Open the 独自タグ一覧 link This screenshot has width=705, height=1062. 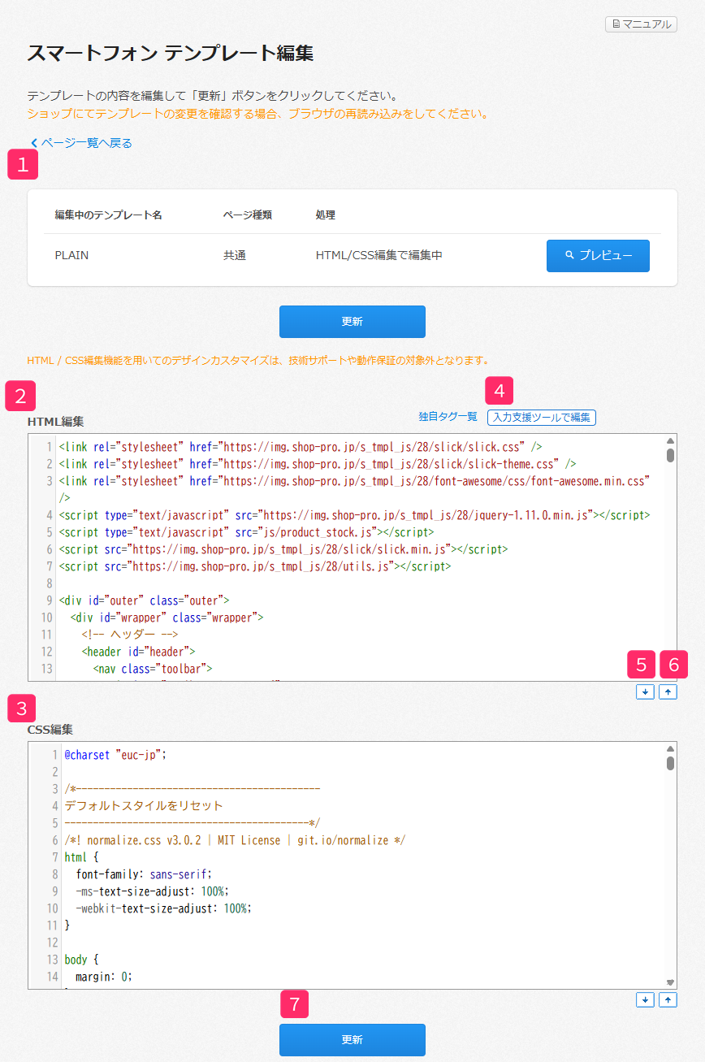[x=448, y=417]
